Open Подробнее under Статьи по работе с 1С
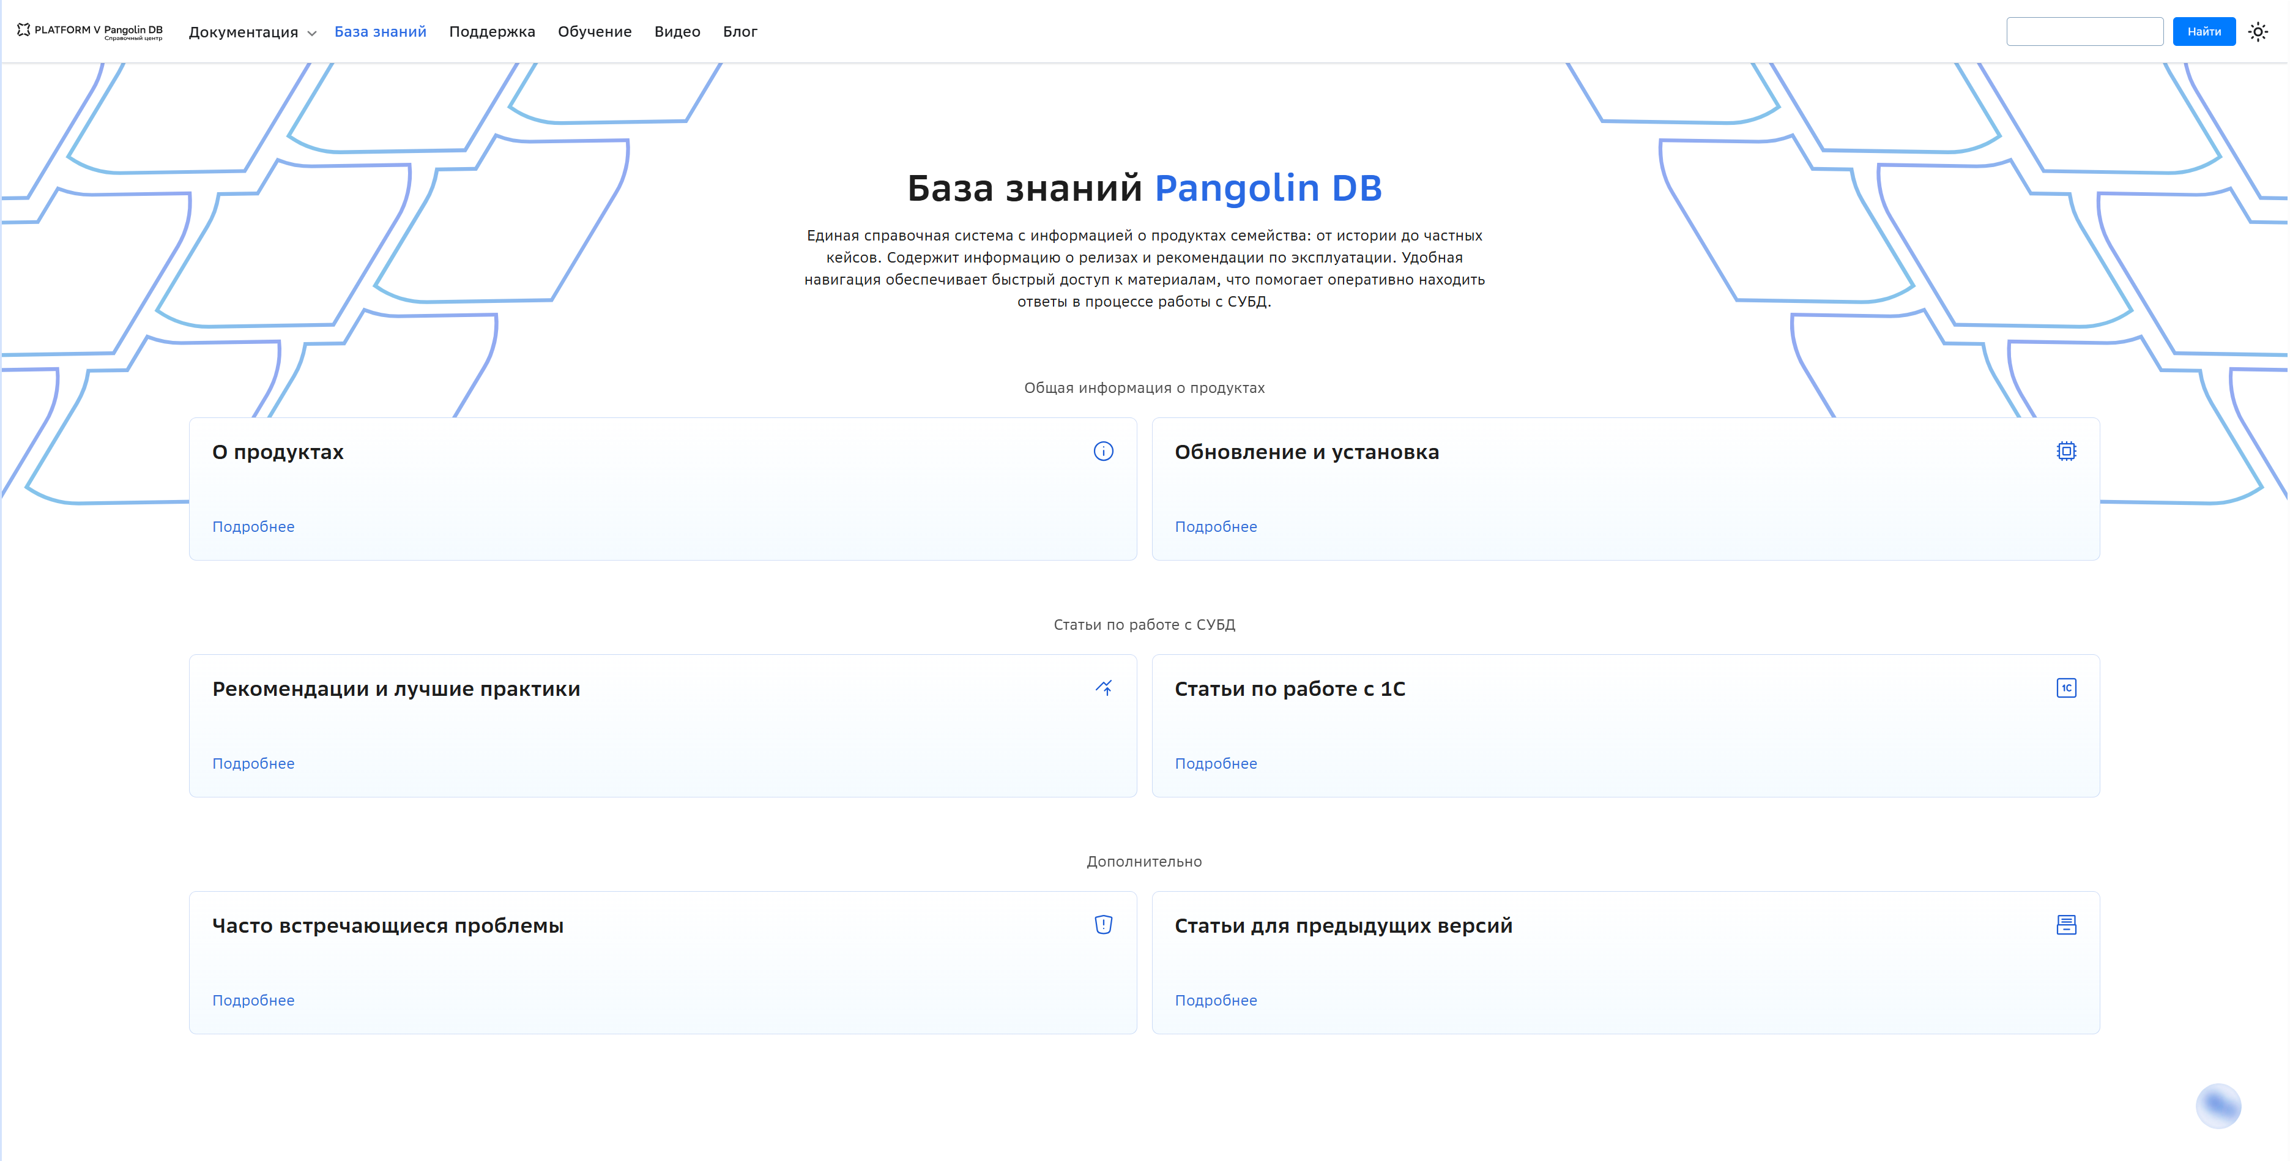Viewport: 2290px width, 1161px height. (1216, 764)
